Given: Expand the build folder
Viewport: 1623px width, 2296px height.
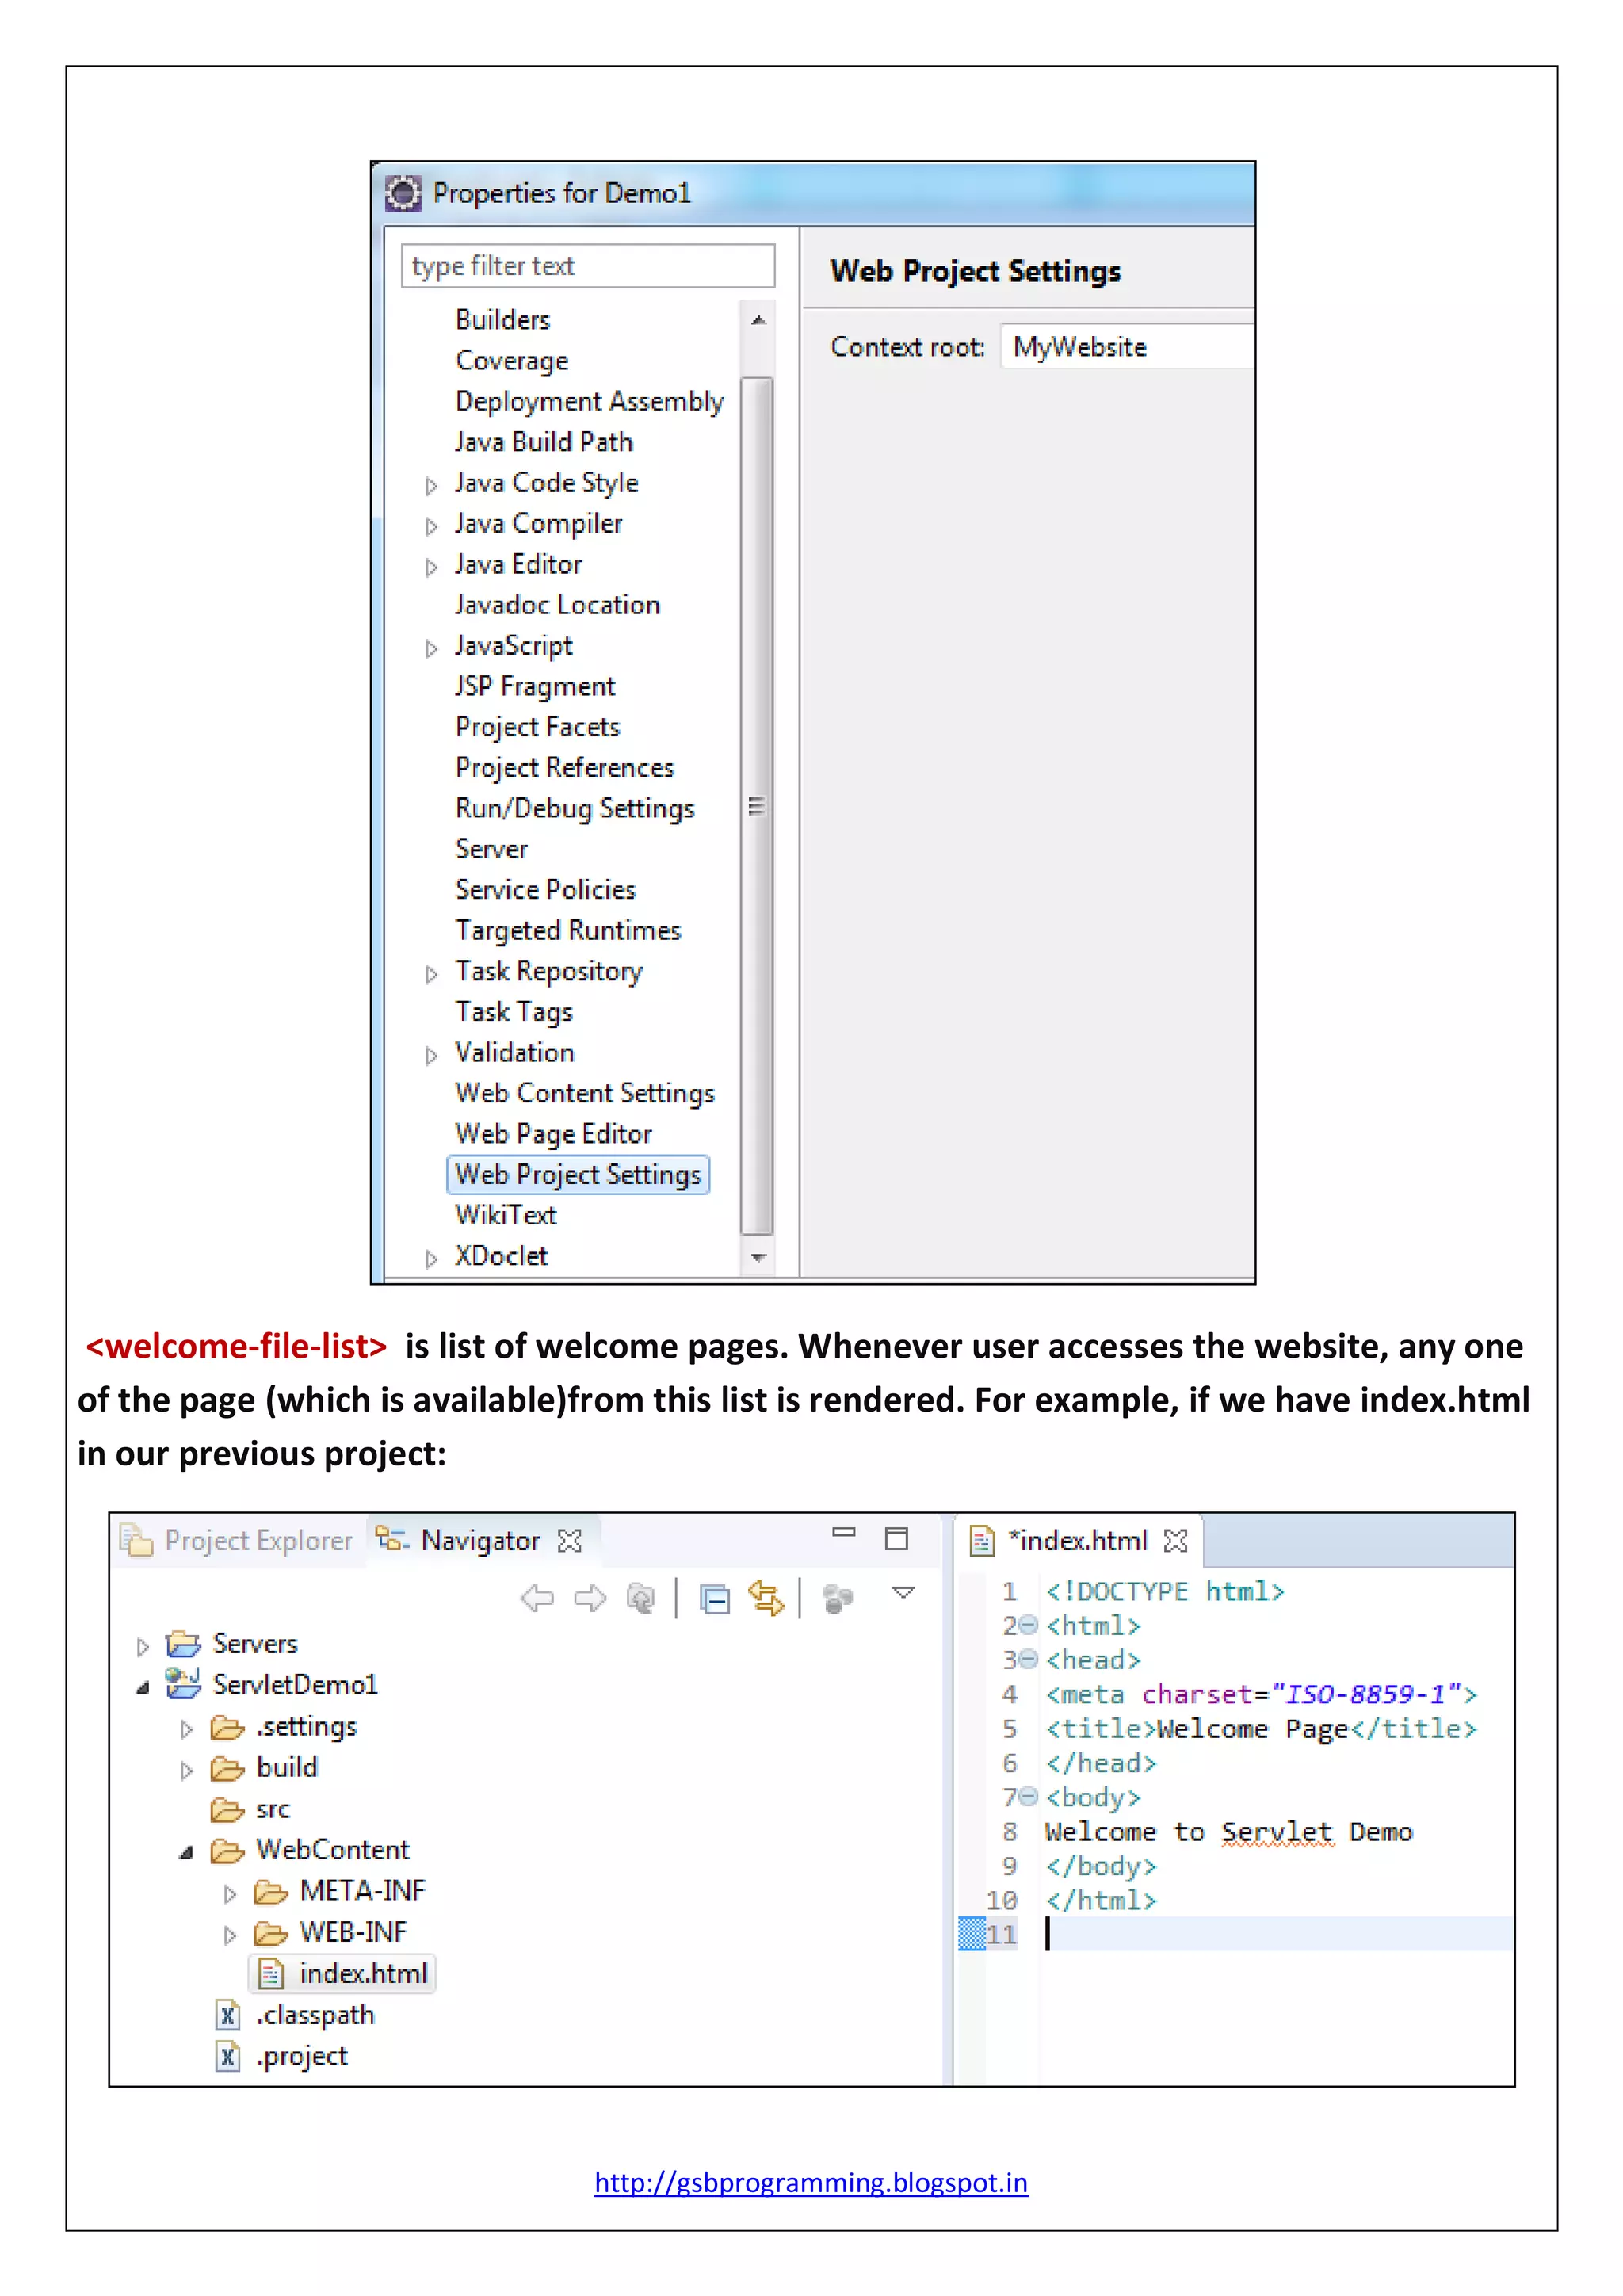Looking at the screenshot, I should tap(186, 1771).
